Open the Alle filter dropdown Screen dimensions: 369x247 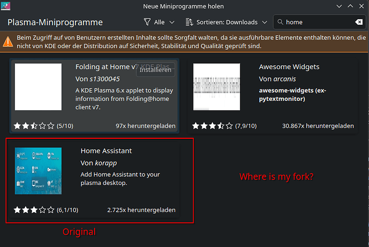(x=159, y=22)
